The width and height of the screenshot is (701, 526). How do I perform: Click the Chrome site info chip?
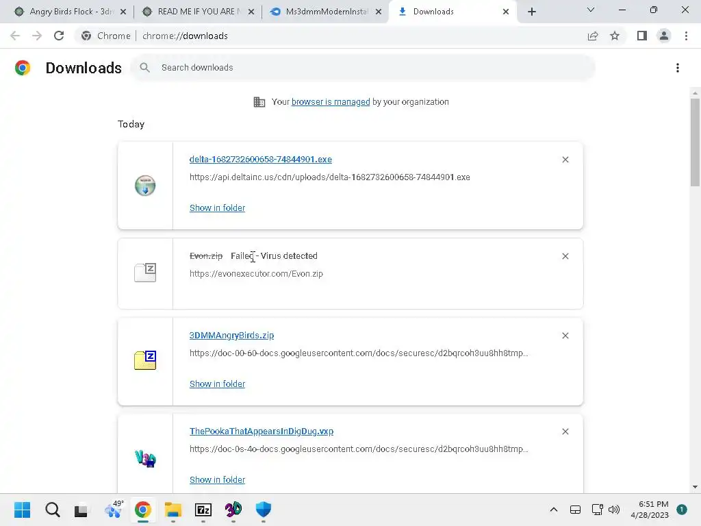[106, 36]
